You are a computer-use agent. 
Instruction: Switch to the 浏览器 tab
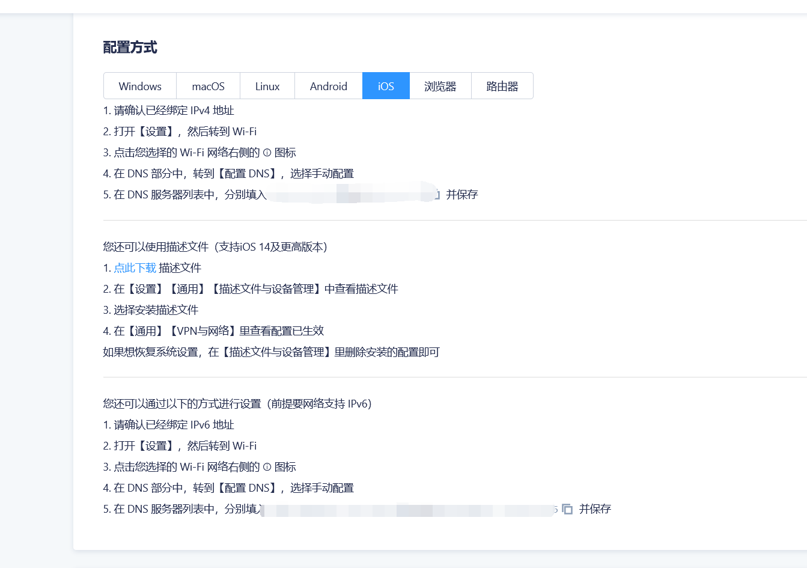point(440,86)
